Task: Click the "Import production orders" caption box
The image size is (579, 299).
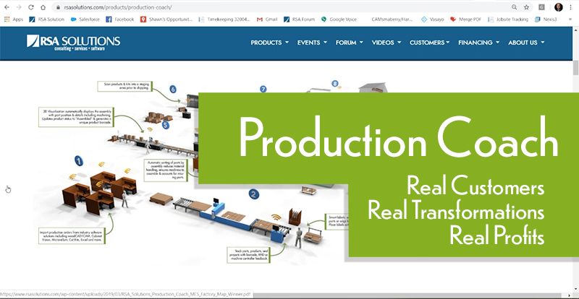Action: tap(72, 235)
